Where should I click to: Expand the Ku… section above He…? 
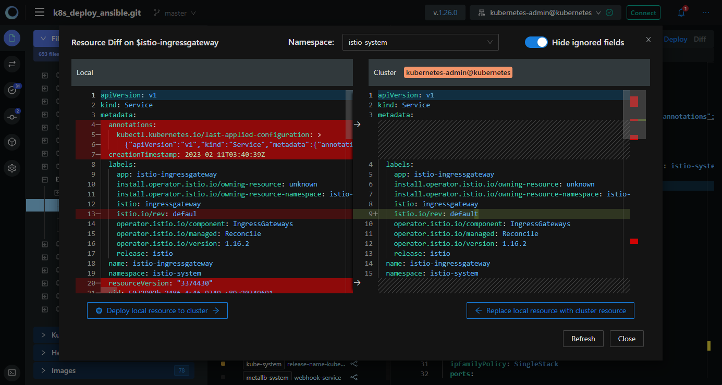(x=46, y=335)
